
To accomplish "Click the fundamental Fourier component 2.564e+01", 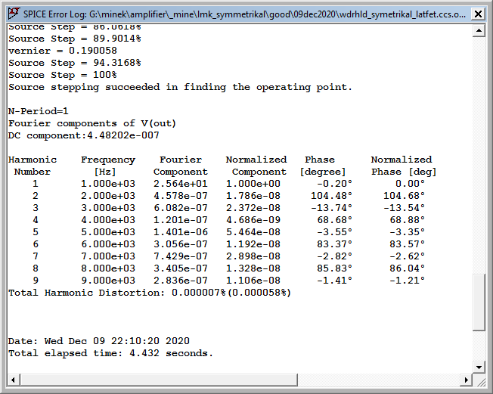I will [x=181, y=184].
